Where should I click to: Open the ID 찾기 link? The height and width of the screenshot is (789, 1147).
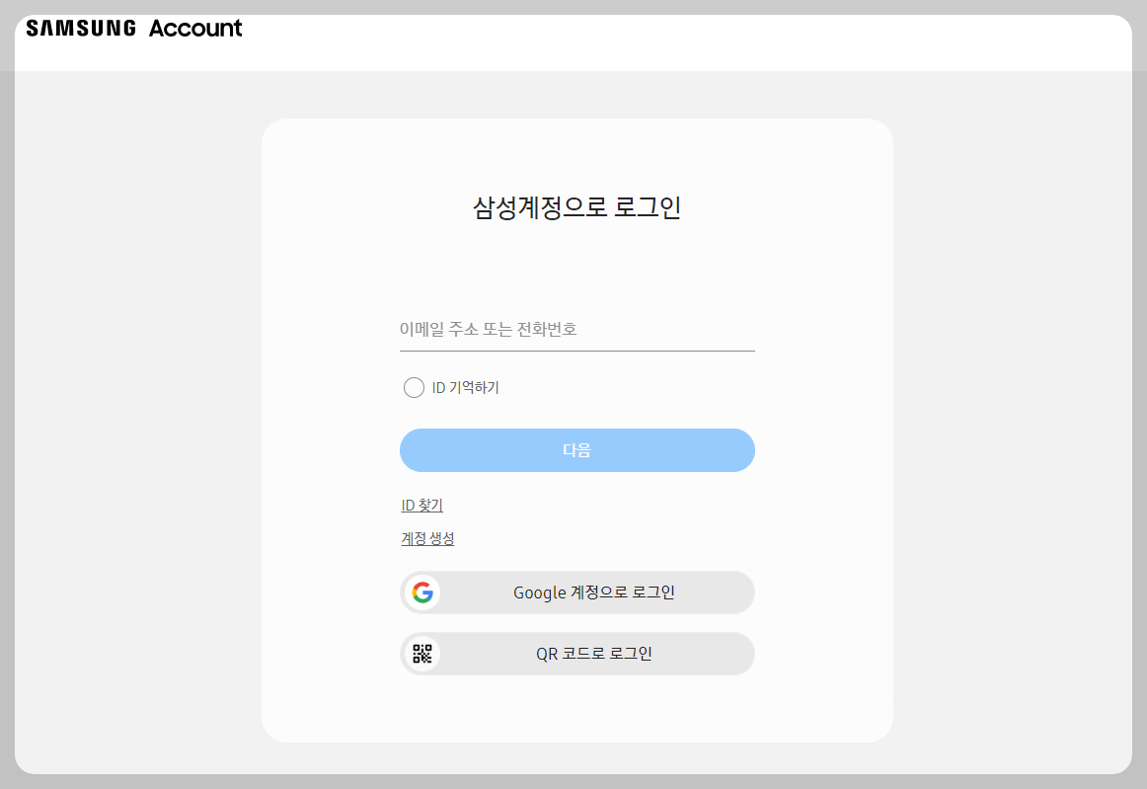coord(422,505)
